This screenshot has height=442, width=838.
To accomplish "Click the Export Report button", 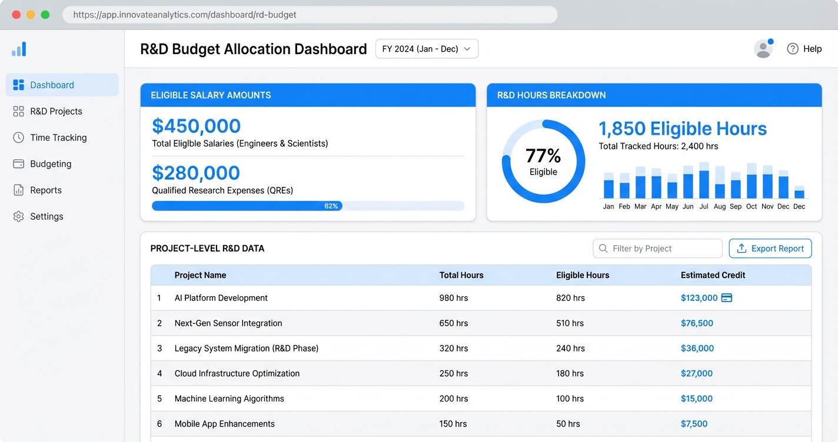I will (x=770, y=248).
